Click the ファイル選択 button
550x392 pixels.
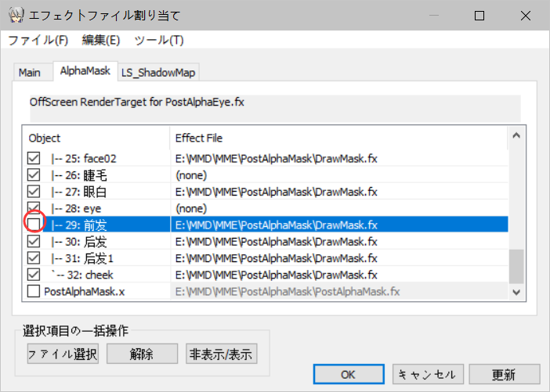click(x=63, y=354)
